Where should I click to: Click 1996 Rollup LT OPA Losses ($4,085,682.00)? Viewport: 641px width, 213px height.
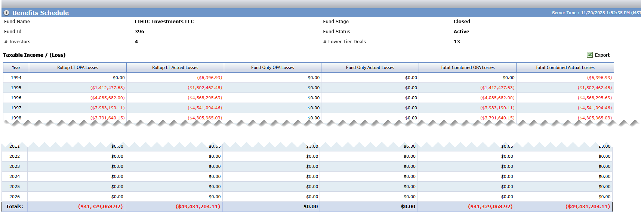pos(107,98)
